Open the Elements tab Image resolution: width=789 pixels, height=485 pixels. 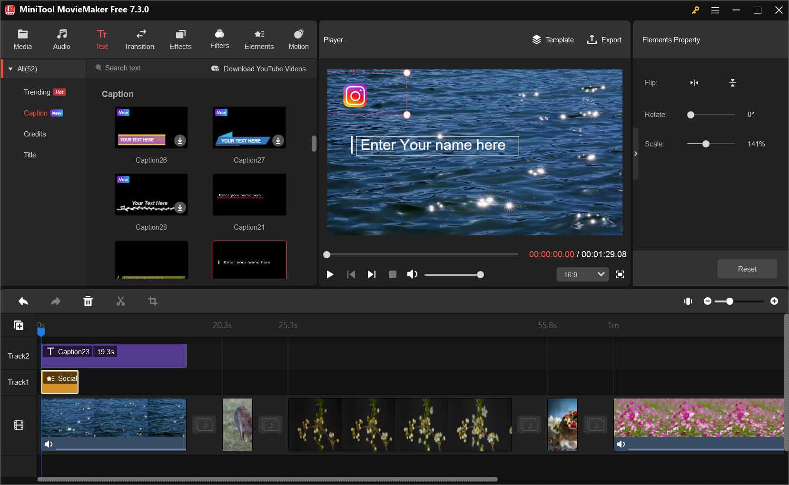(x=259, y=39)
